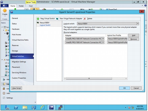Click the Logical Switch label under Nexus1000V

pos(45,25)
